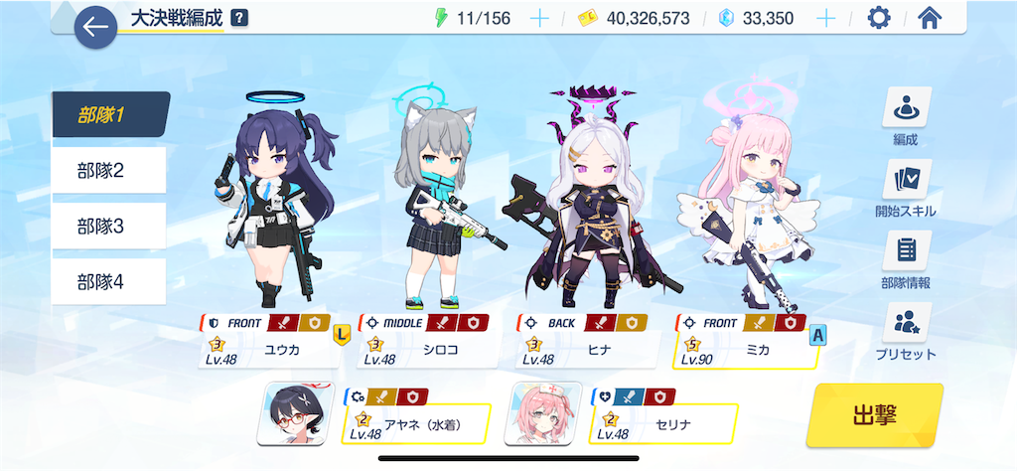1017x471 pixels.
Task: Open the プリセット preset icon
Action: [907, 322]
